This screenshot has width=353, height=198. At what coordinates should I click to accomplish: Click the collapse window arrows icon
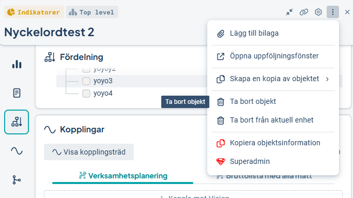[289, 12]
